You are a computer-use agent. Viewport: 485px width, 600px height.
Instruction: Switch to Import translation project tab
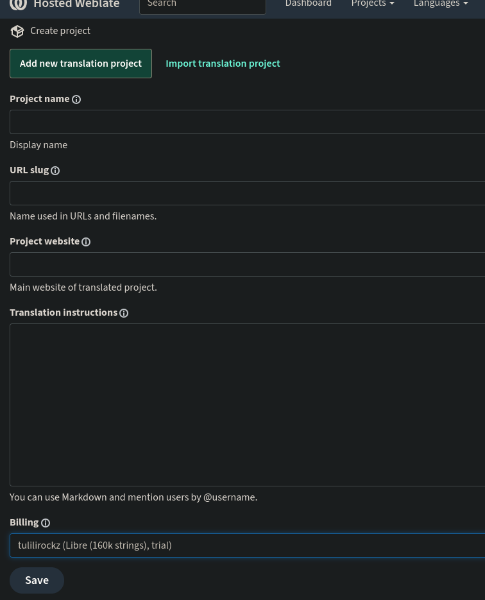point(223,64)
